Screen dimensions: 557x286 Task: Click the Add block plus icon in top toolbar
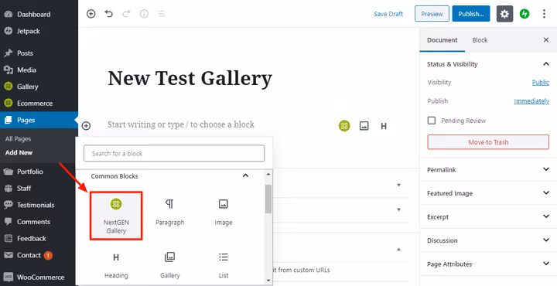[x=91, y=14]
